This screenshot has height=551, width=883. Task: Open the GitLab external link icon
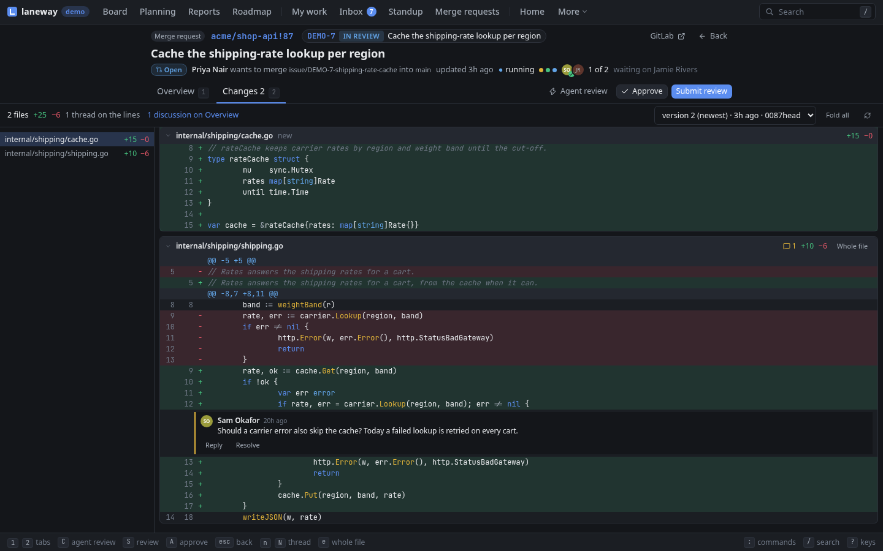(681, 36)
